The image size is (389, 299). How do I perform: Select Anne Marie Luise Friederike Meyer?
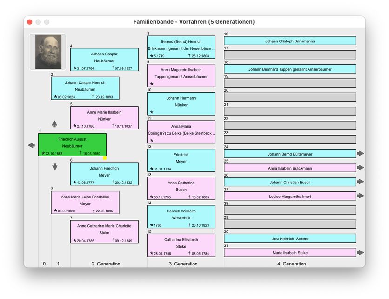pyautogui.click(x=85, y=203)
